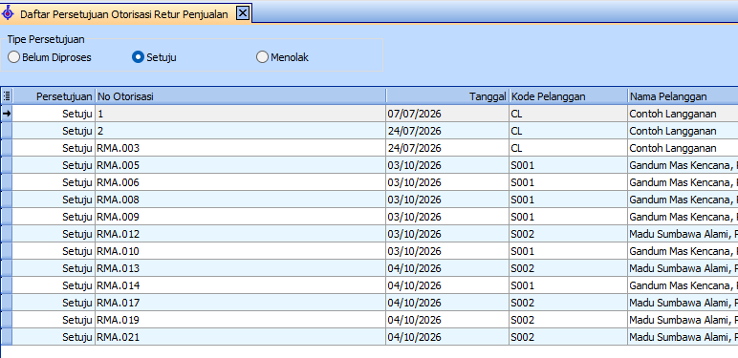The width and height of the screenshot is (738, 358).
Task: Sort by Tanggal column header
Action: pos(447,96)
